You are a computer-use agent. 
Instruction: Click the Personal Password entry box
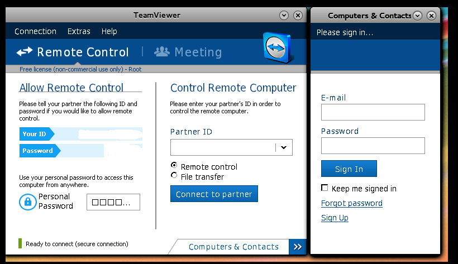[113, 202]
